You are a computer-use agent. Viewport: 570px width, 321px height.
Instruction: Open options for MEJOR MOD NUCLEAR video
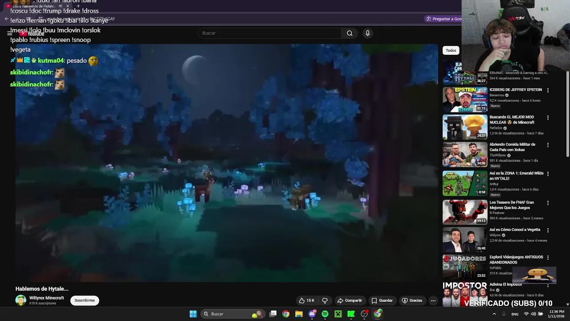click(548, 118)
